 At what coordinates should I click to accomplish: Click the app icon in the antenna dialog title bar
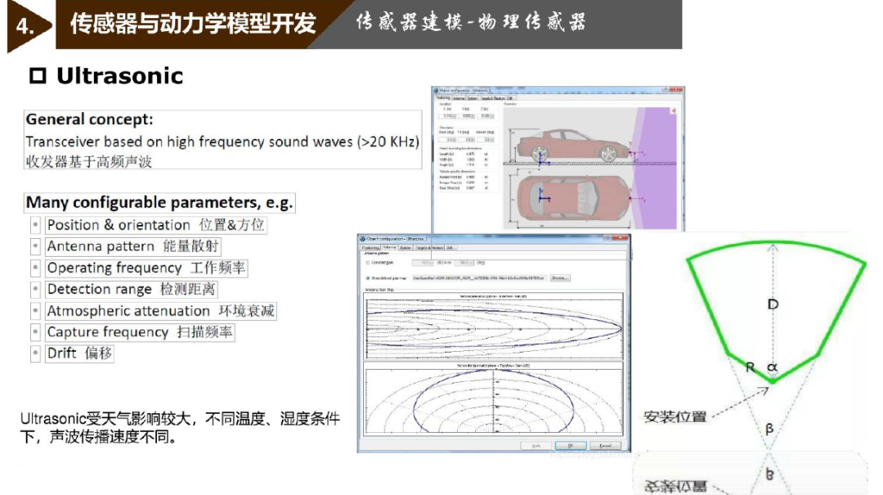pyautogui.click(x=363, y=239)
